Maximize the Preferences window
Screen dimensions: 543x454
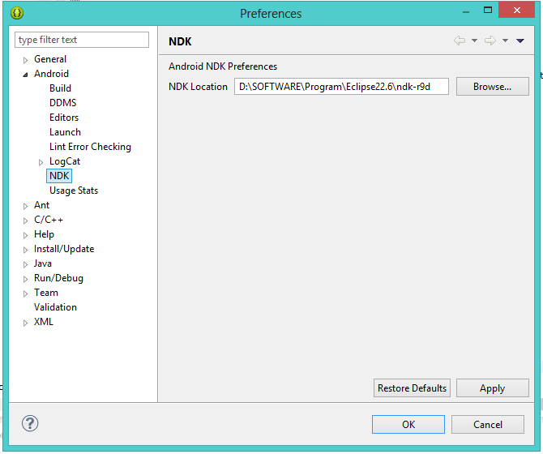(488, 11)
